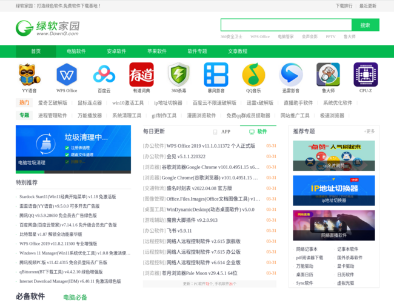Image resolution: width=394 pixels, height=303 pixels.
Task: Open the 腾讯QQ v9.5.9.28650 entry
Action: [x=58, y=216]
